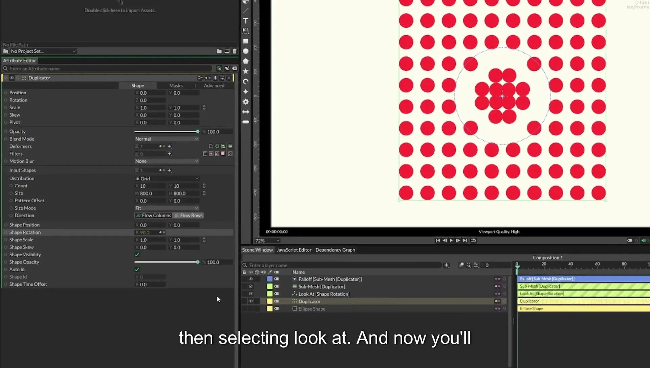Open the Distribution dropdown showing Grid
This screenshot has width=650, height=368.
click(x=167, y=179)
